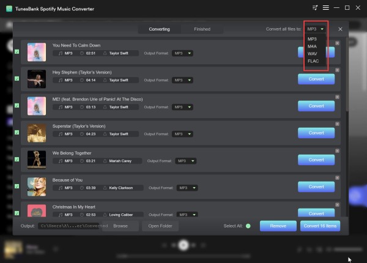Remove We Belong Together row
Image resolution: width=367 pixels, height=263 pixels.
tap(337, 151)
